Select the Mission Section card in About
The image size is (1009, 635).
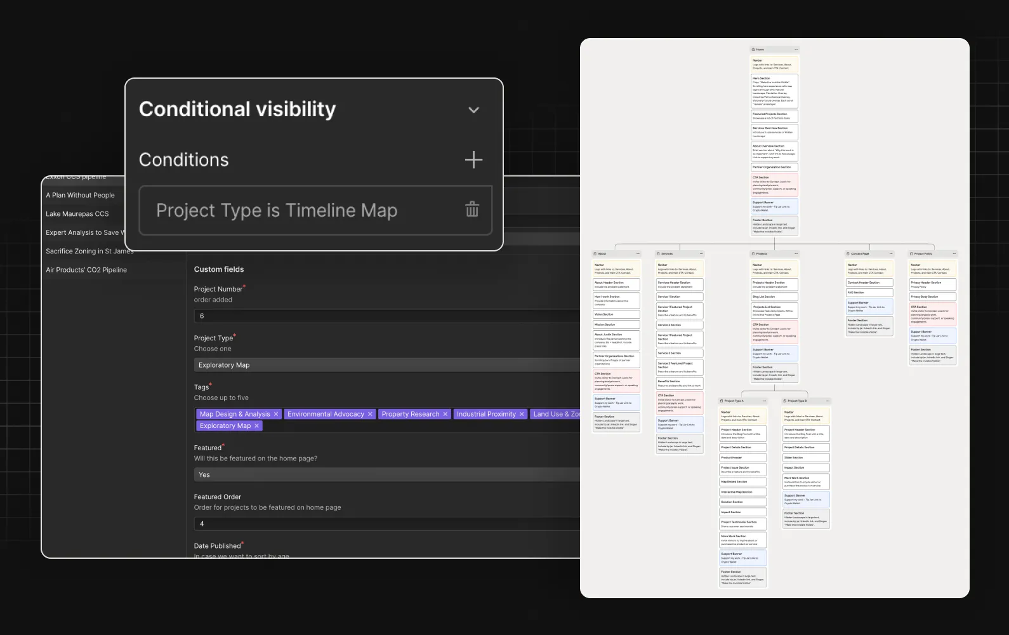(x=616, y=324)
